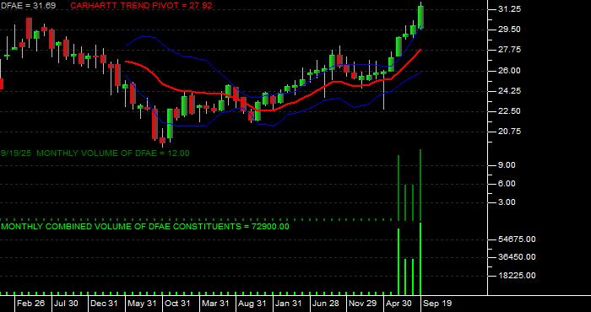Select the Aug 31 date label
Screen dimensions: 591x312
[x=252, y=304]
